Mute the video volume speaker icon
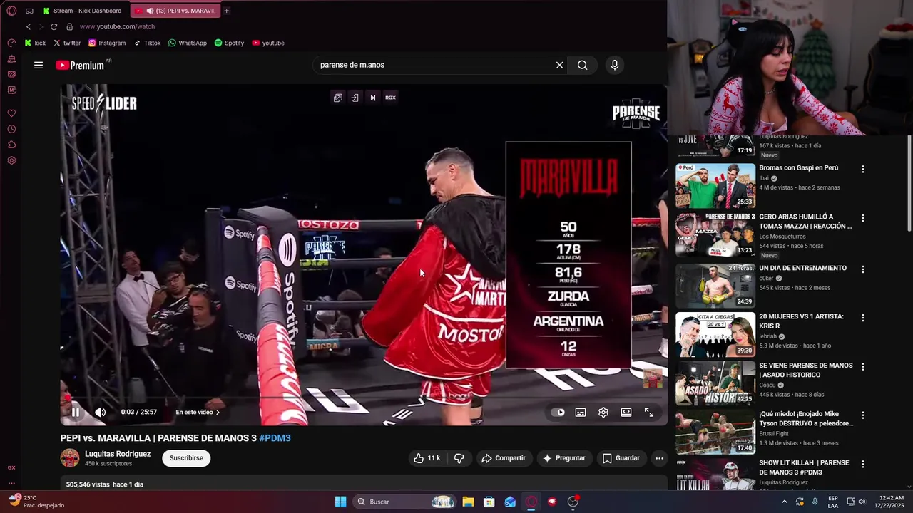Image resolution: width=913 pixels, height=513 pixels. pos(101,412)
